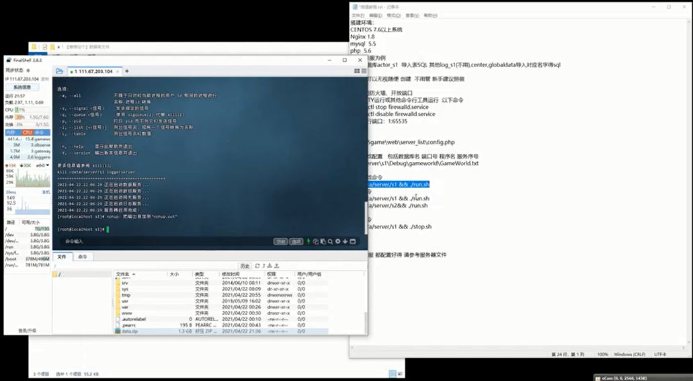This screenshot has height=381, width=693.
Task: Click the green lightning quick command icon
Action: point(309,241)
